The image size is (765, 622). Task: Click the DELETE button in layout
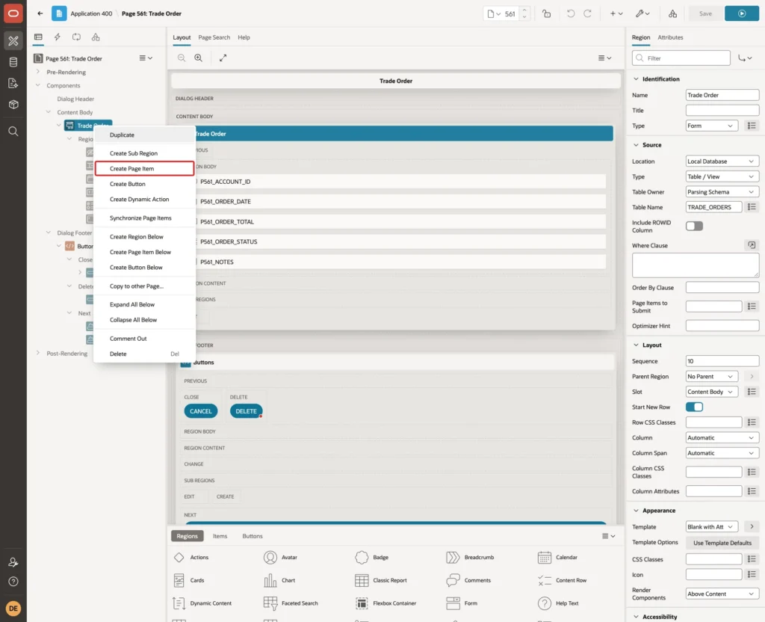pos(246,411)
